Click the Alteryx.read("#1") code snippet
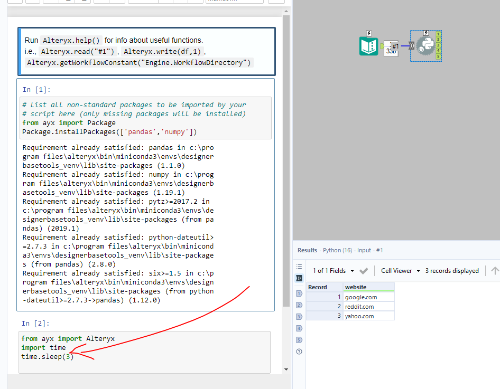500x389 pixels. click(x=78, y=52)
